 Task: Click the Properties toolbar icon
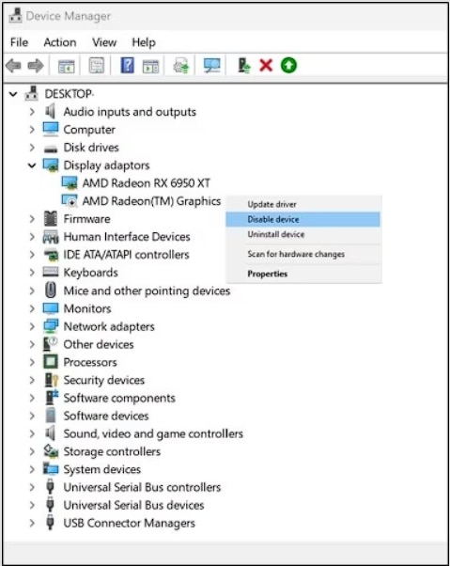pyautogui.click(x=96, y=66)
